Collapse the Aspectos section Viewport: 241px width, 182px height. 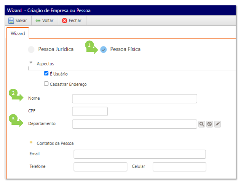(31, 63)
